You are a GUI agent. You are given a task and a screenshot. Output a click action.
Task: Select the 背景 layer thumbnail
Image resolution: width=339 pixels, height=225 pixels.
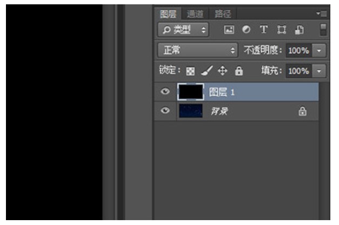(x=191, y=111)
